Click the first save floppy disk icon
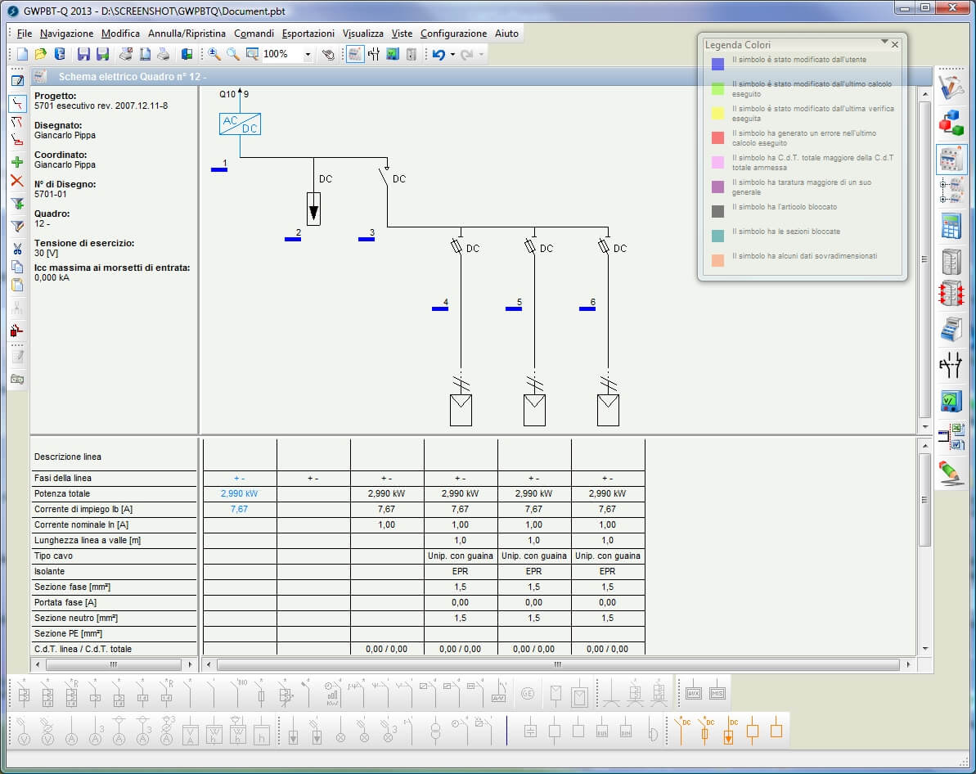Screen dimensions: 976x774 pyautogui.click(x=83, y=54)
